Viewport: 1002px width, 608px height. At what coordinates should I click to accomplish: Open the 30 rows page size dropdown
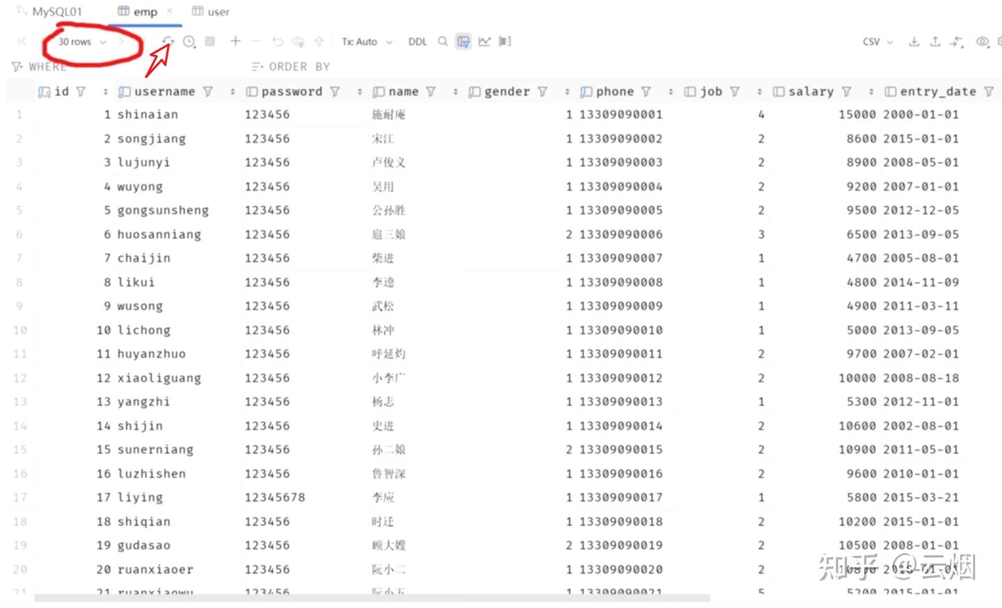tap(79, 42)
